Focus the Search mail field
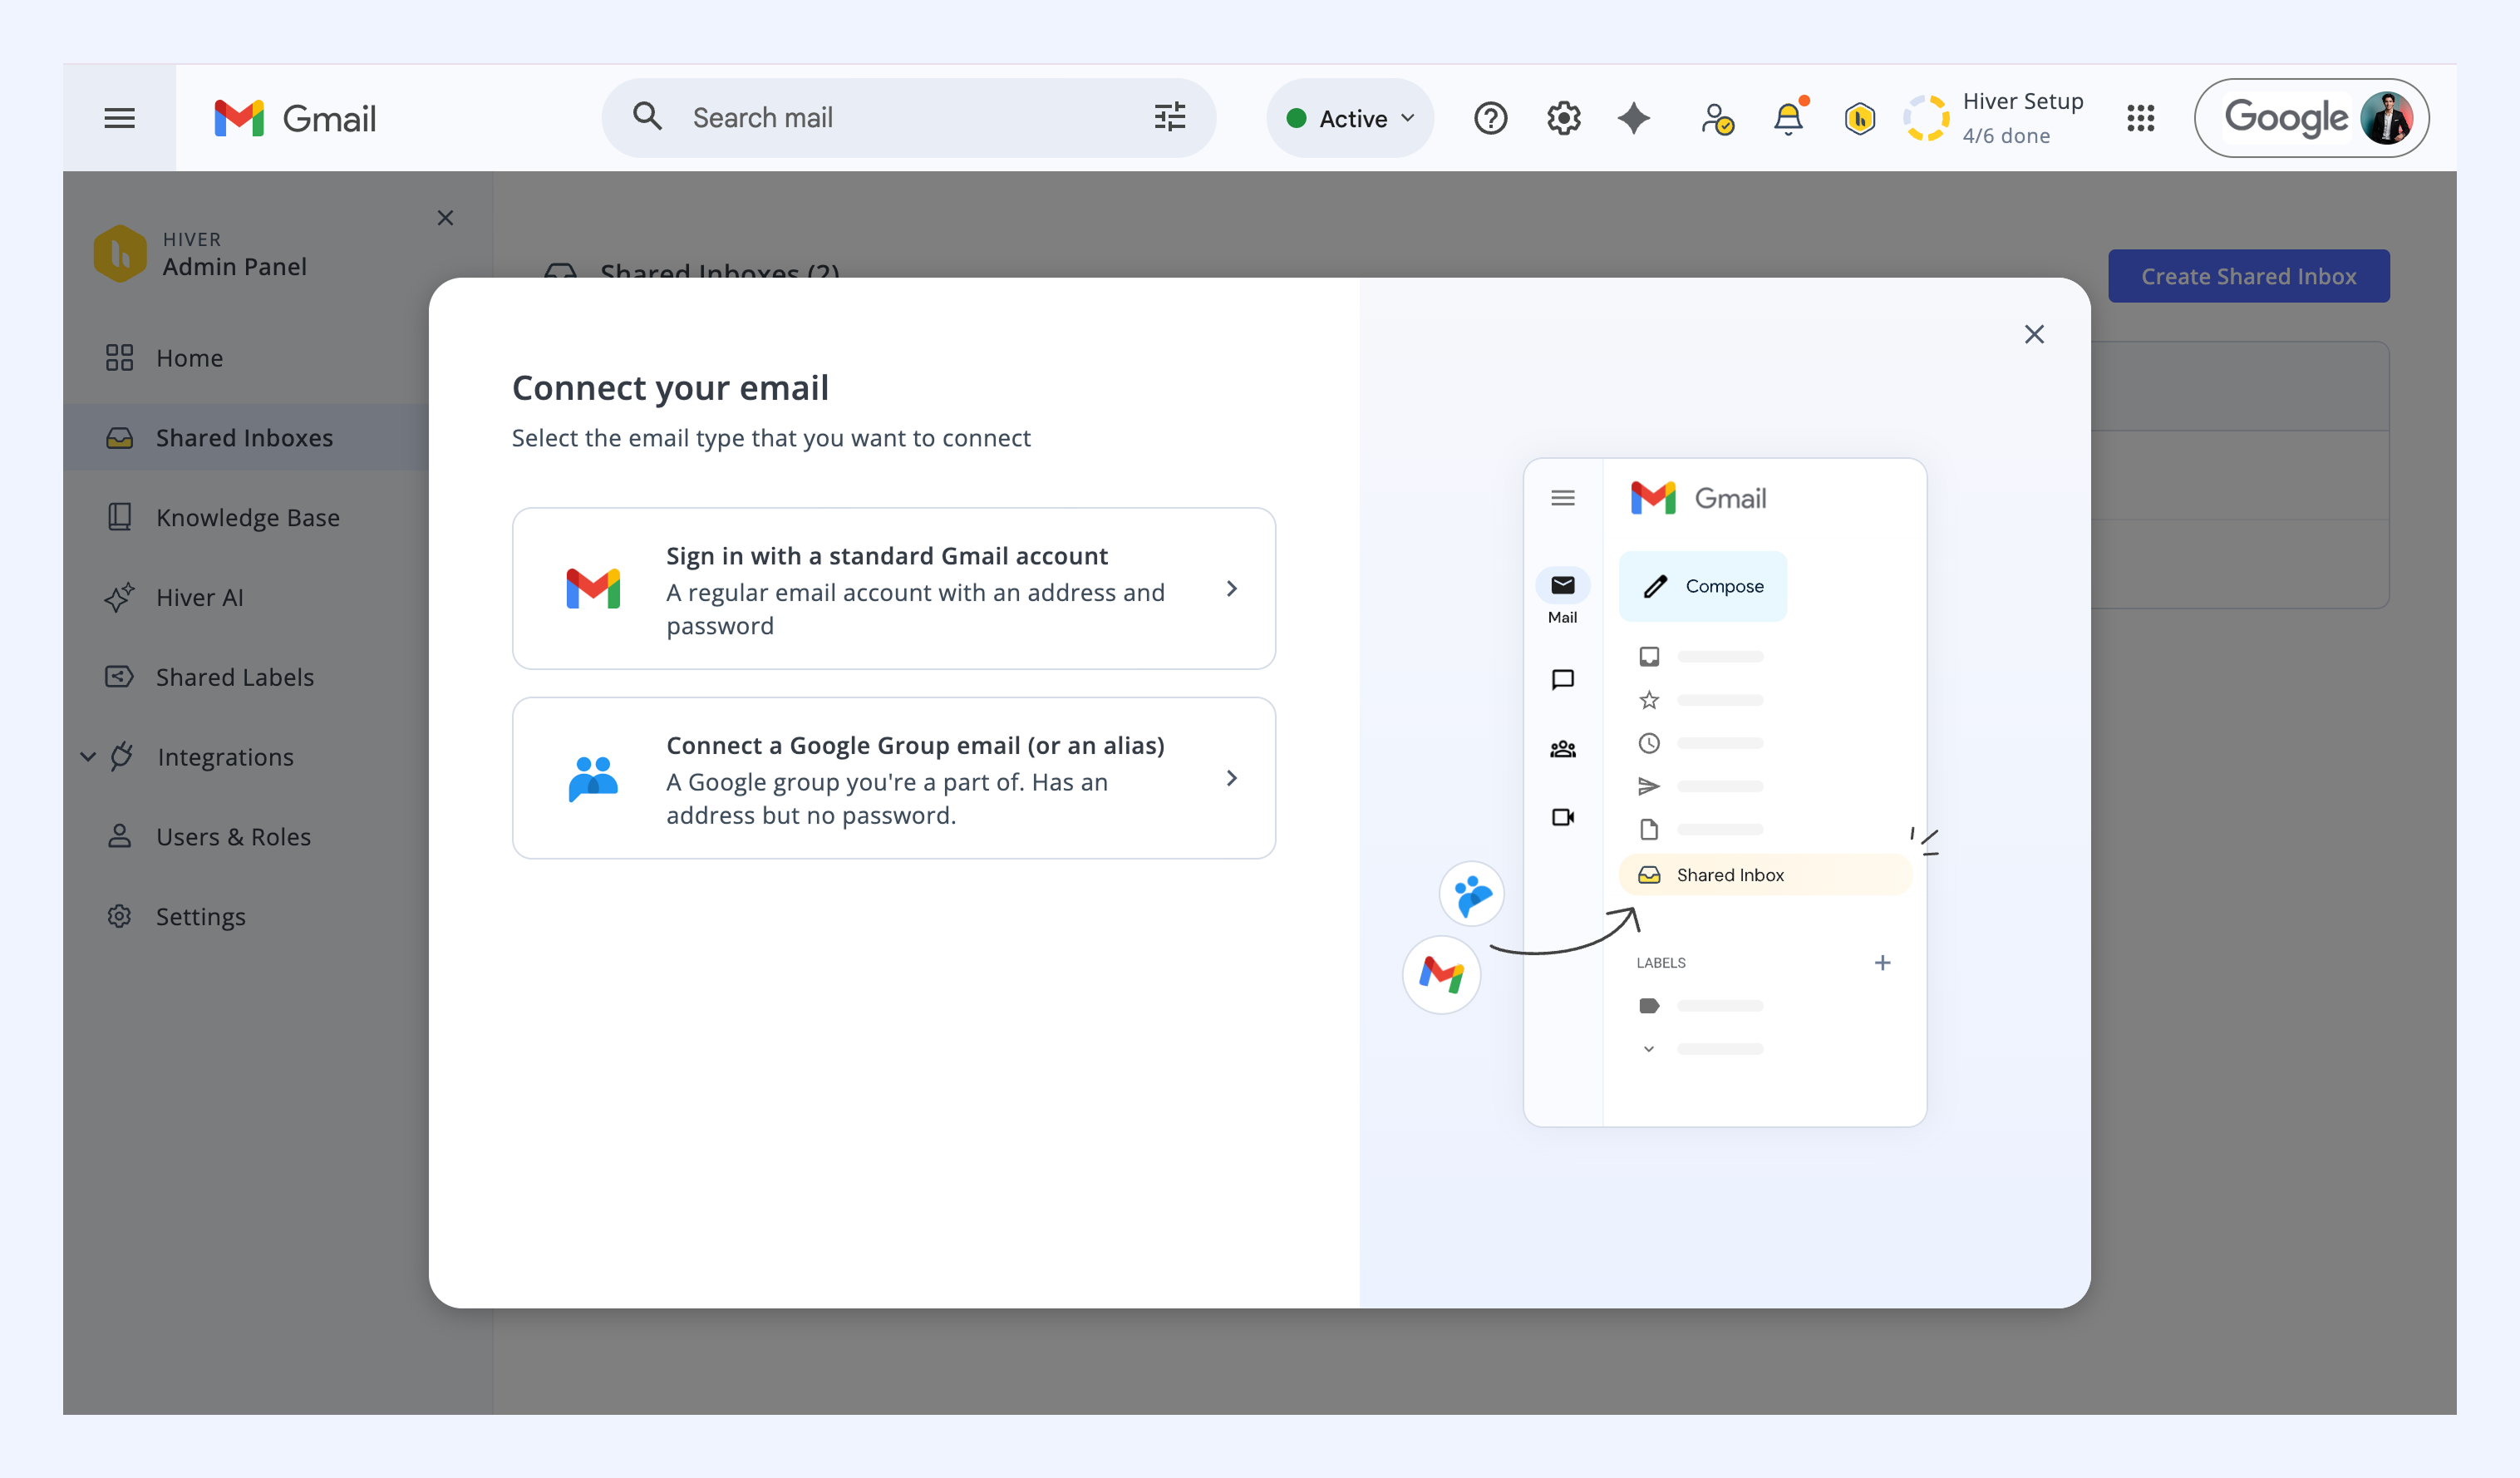 [908, 118]
